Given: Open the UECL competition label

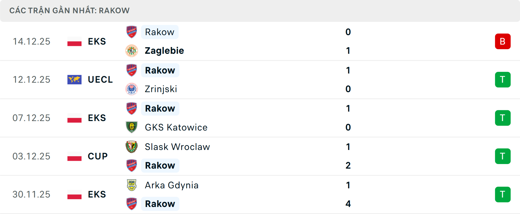Looking at the screenshot, I should [x=100, y=79].
